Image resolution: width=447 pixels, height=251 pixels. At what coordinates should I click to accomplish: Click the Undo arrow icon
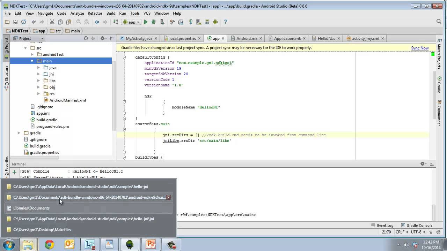(x=34, y=22)
